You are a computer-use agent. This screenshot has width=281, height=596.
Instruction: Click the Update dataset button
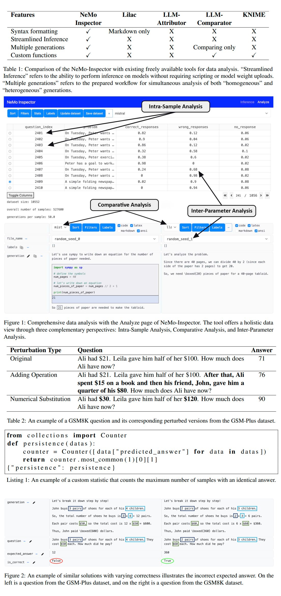click(70, 113)
